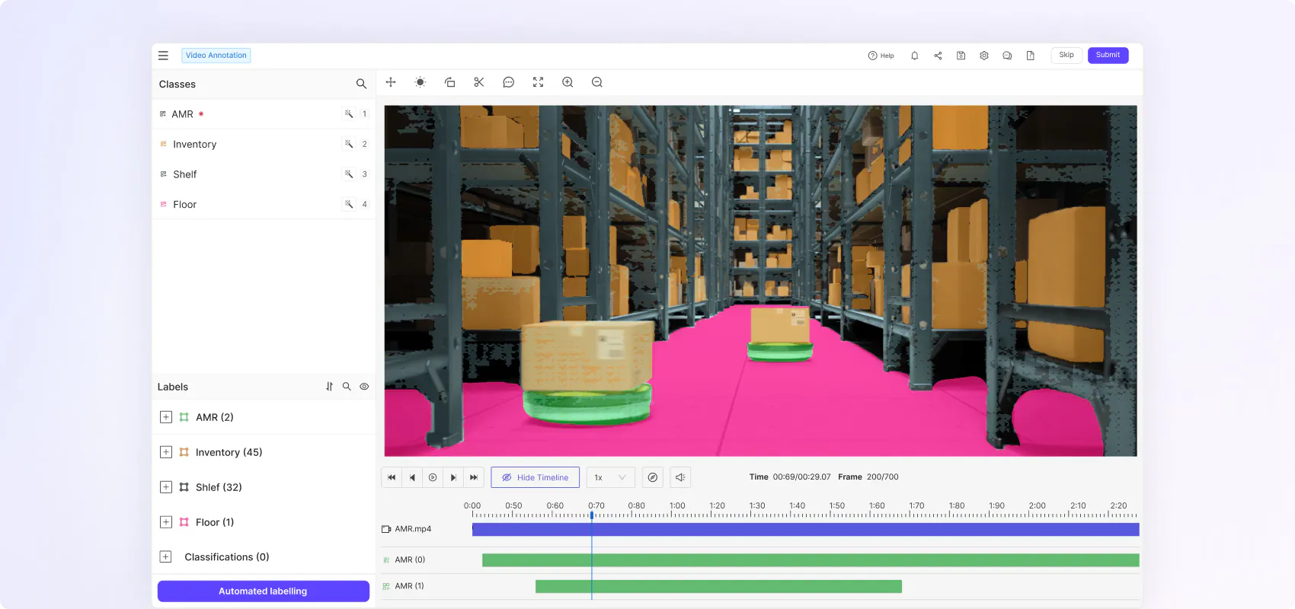Select the scissors cut tool
The image size is (1295, 609).
pos(479,82)
